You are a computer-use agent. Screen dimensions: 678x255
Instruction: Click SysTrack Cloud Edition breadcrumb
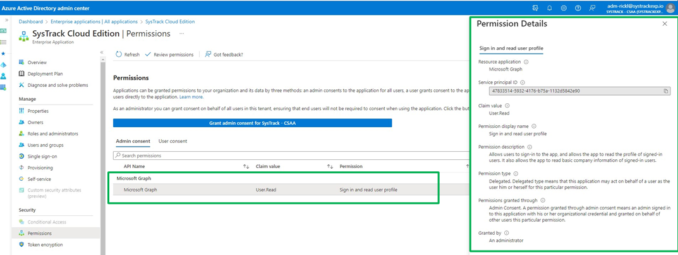(170, 21)
